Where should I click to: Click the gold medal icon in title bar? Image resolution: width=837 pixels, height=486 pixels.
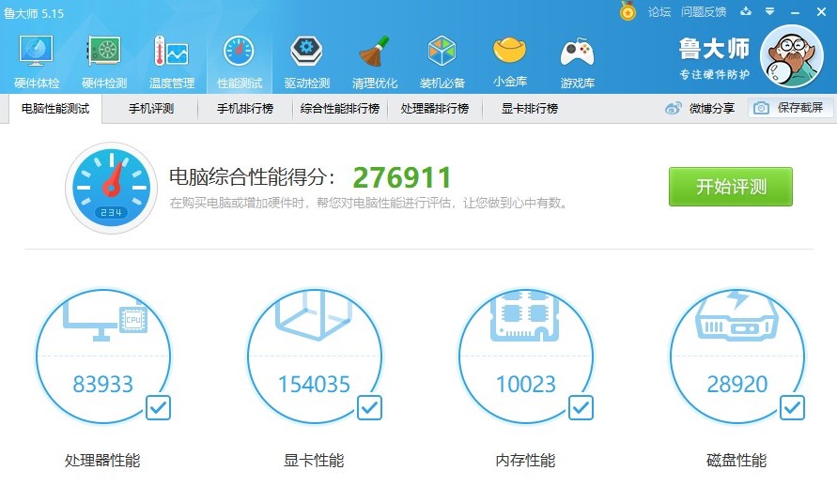[628, 11]
